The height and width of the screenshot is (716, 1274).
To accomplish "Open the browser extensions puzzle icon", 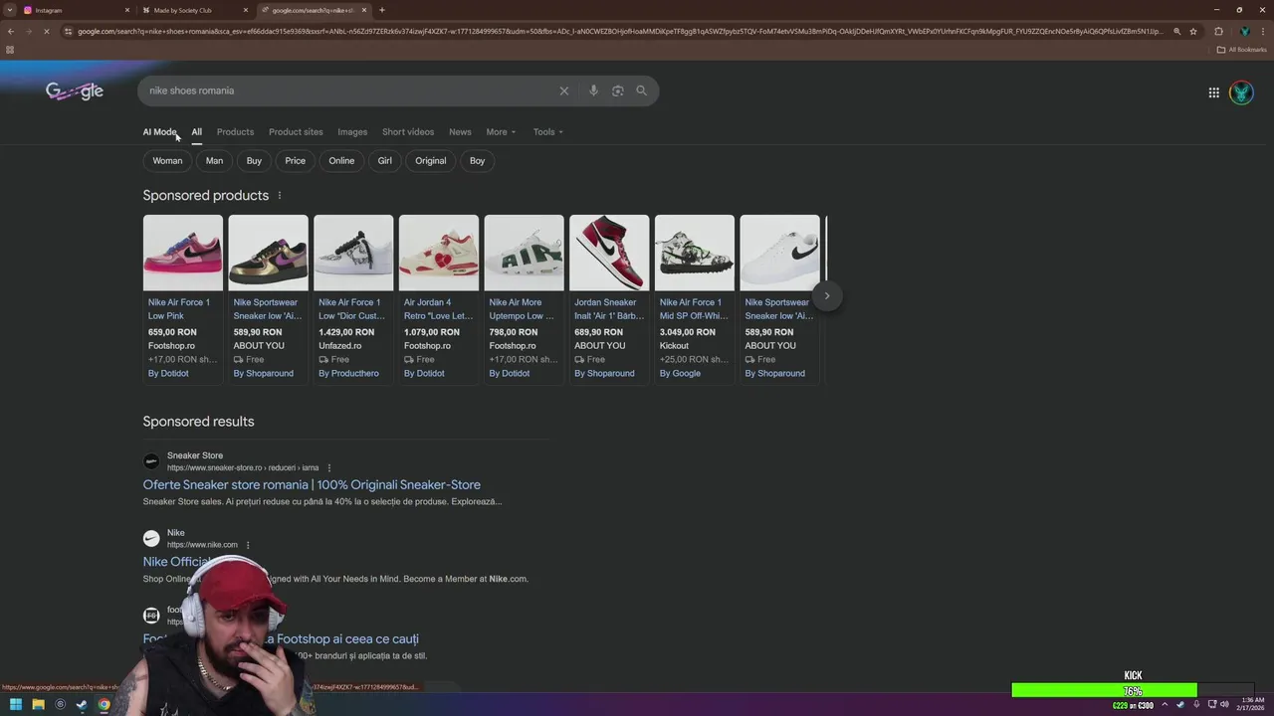I will [x=1218, y=31].
